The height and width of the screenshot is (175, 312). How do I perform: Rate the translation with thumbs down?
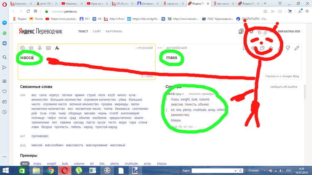288,48
